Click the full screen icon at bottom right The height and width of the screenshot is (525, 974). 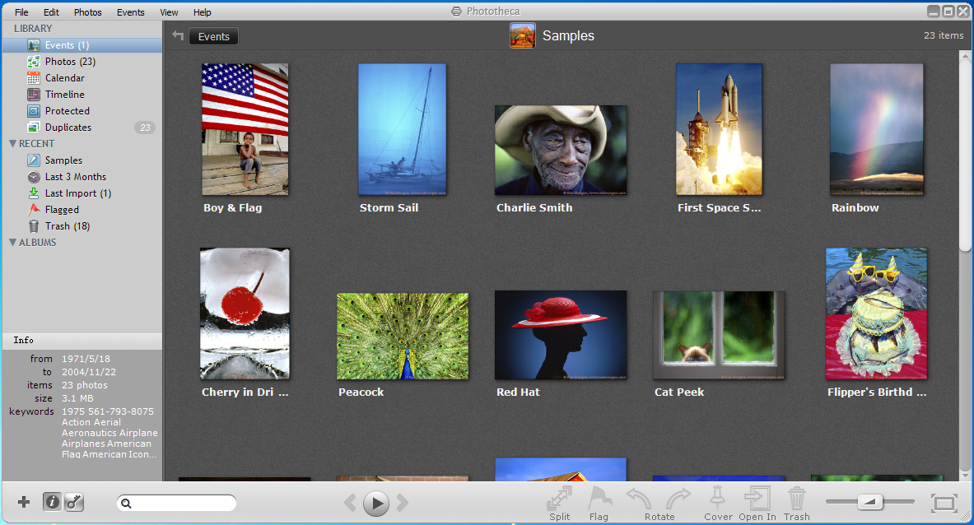(x=944, y=502)
